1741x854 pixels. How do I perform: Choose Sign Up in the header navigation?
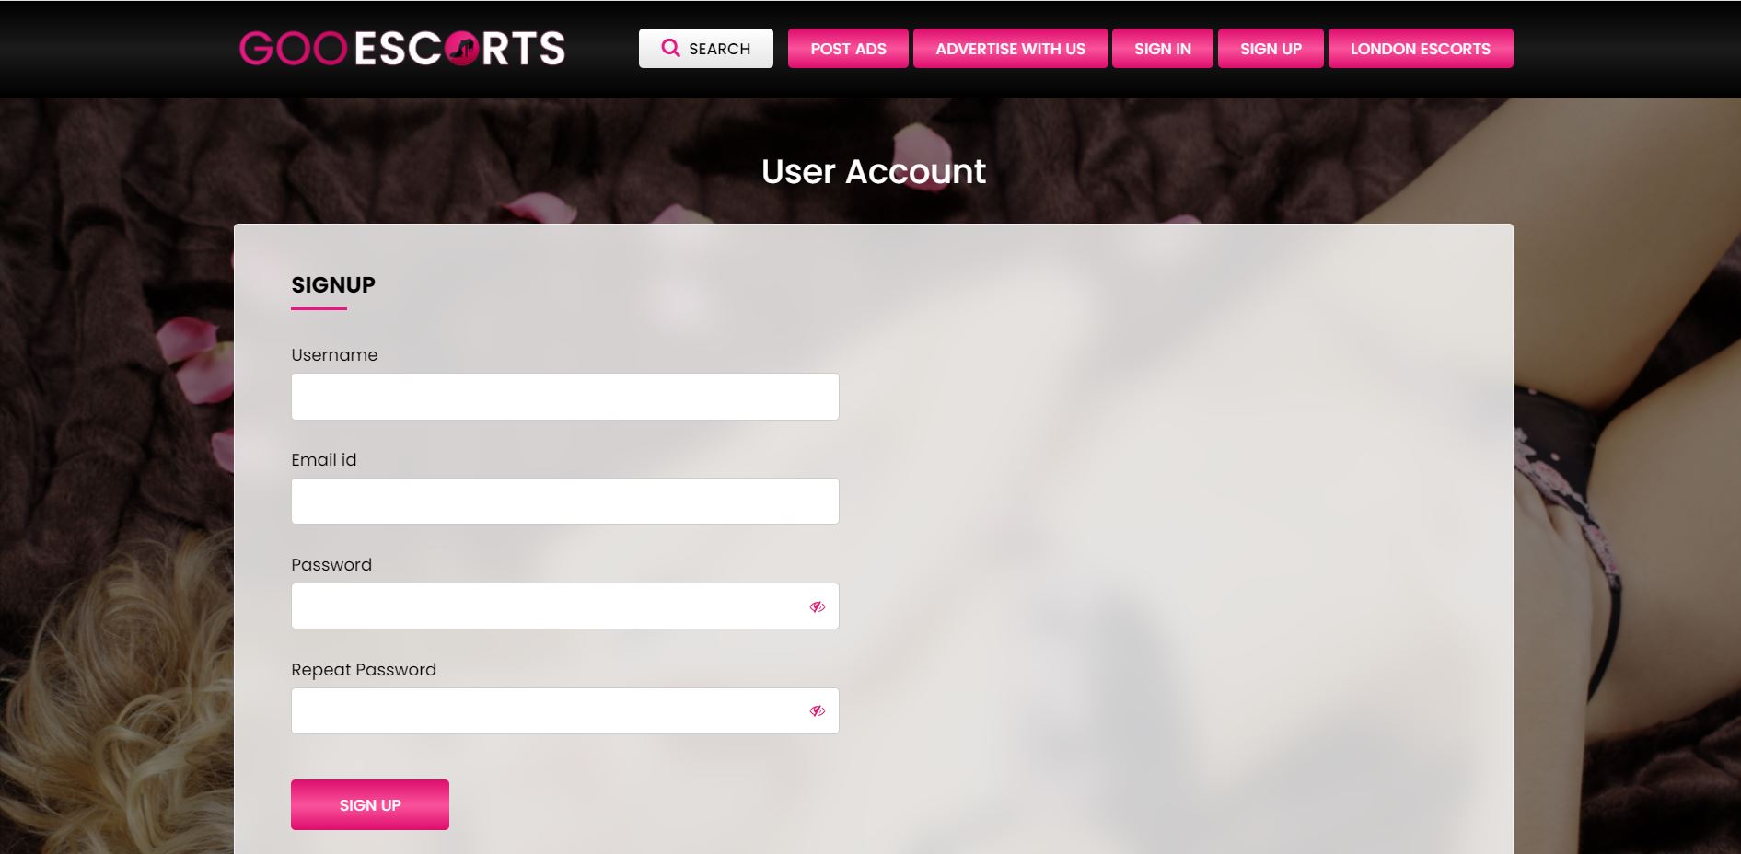[1271, 49]
